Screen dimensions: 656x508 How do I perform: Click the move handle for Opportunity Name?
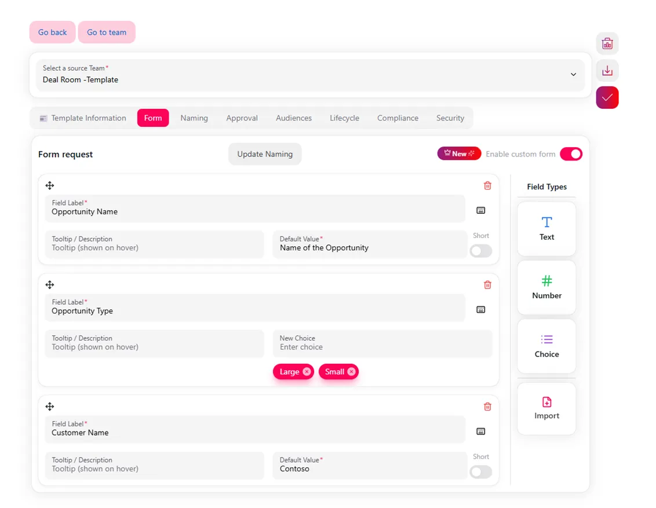pyautogui.click(x=50, y=185)
